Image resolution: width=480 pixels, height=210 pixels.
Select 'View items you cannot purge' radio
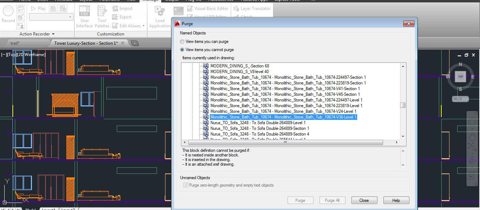(x=182, y=50)
